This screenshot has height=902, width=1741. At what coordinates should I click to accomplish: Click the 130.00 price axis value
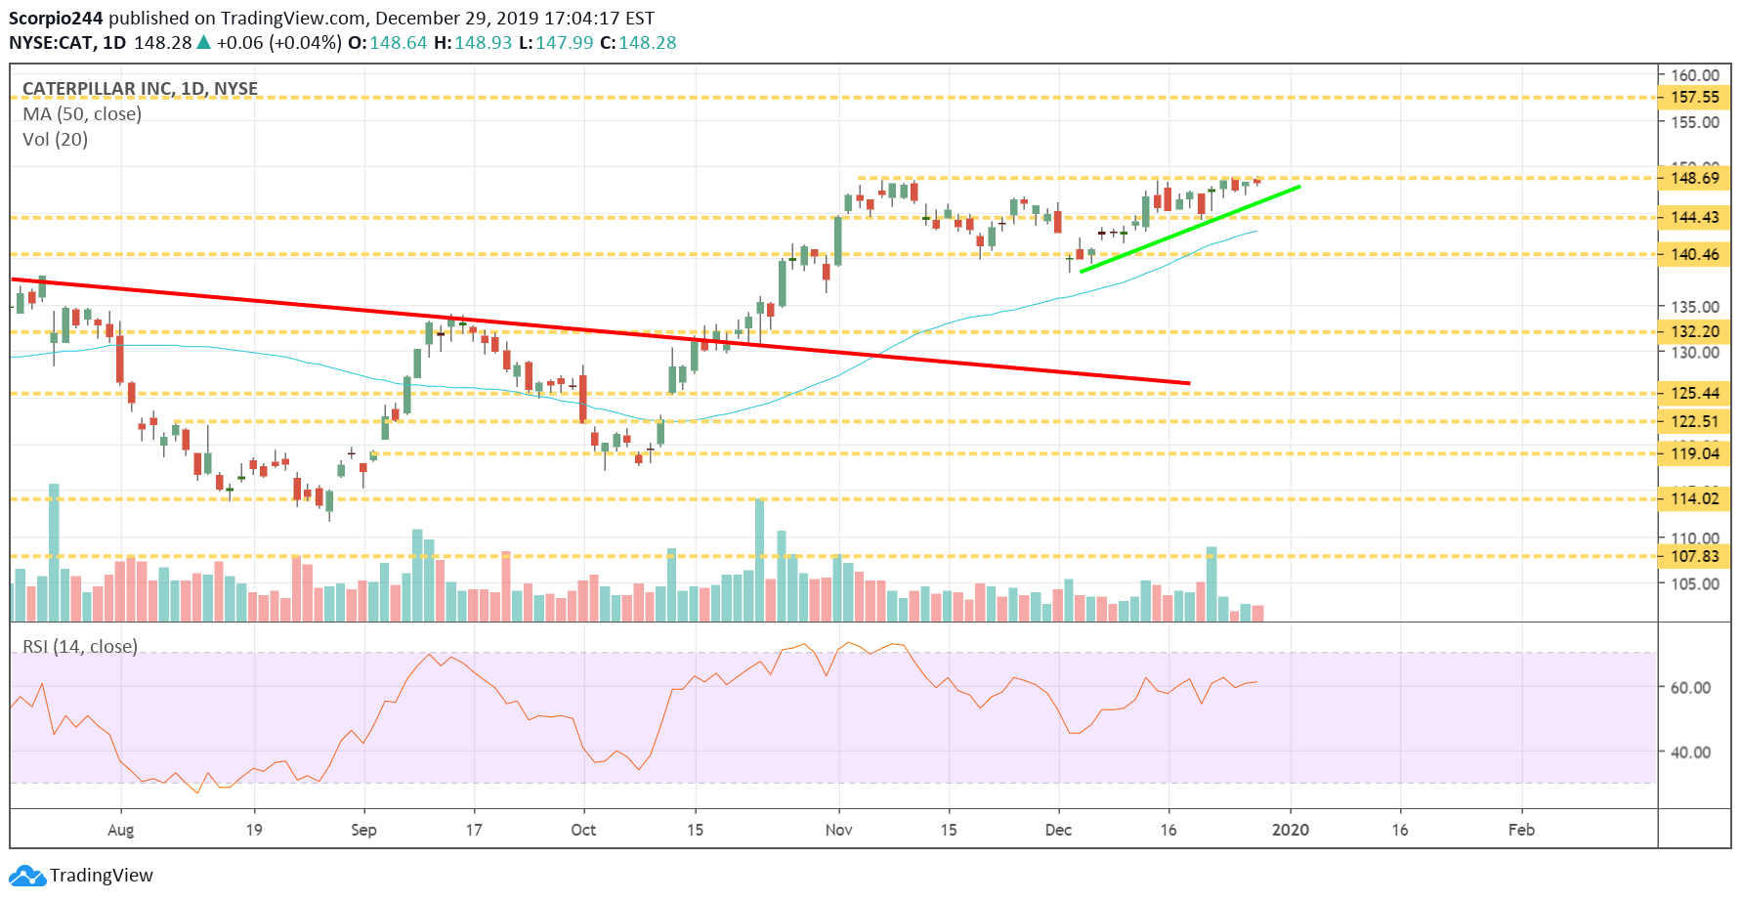(1695, 353)
